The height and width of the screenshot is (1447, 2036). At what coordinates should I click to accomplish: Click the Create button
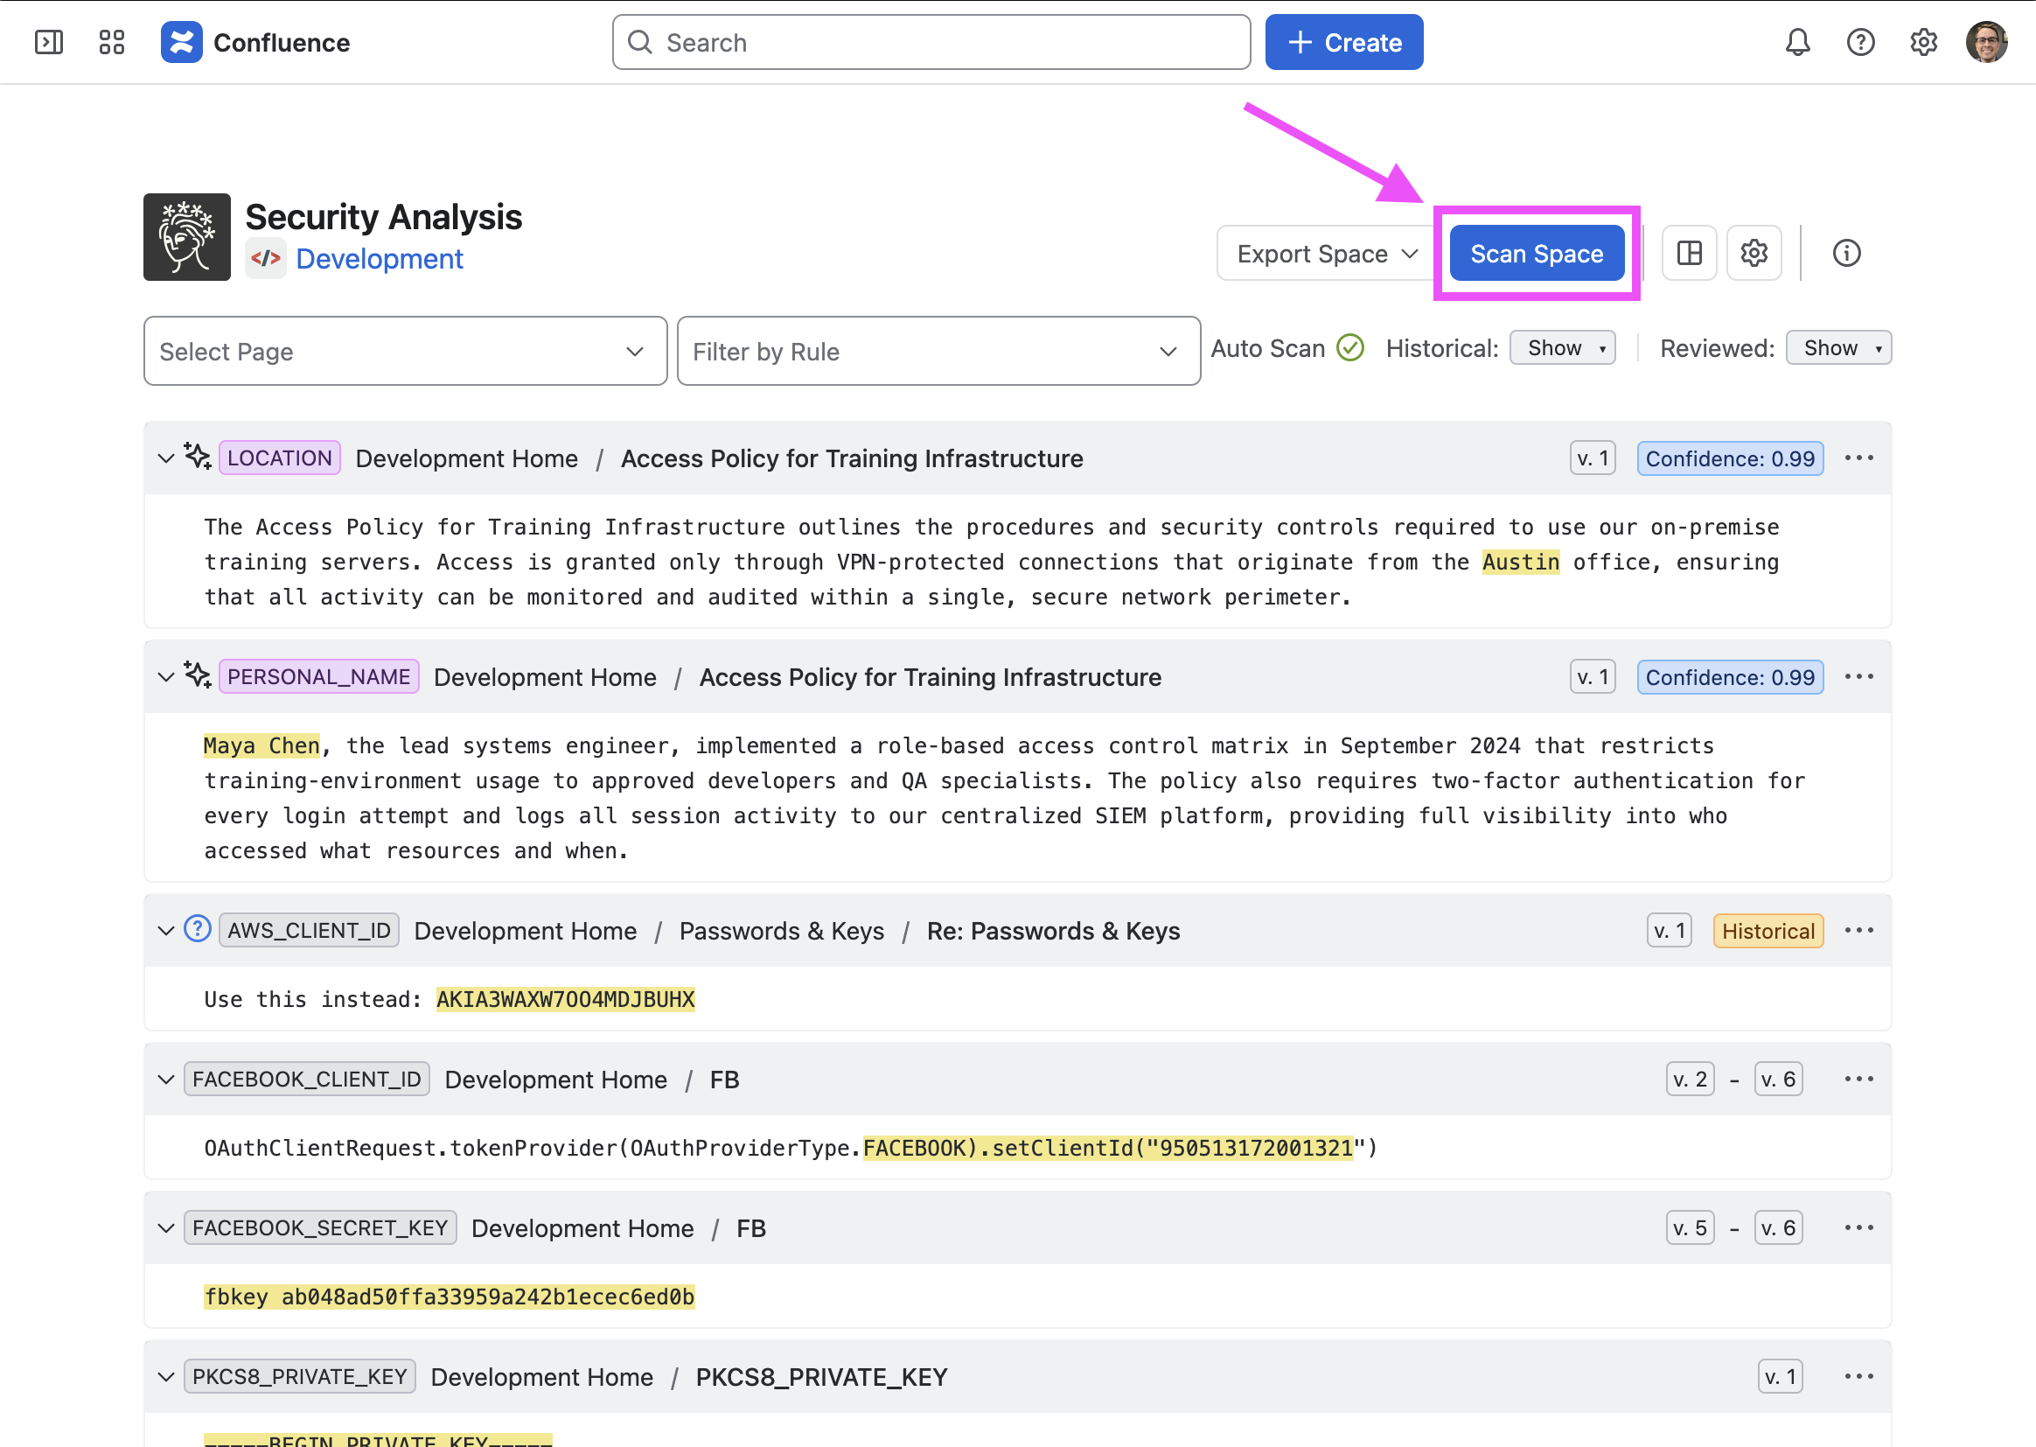[1344, 42]
